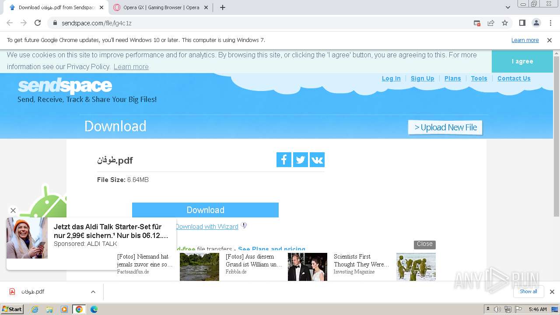Open the blocked pop-up indicator icon
Screen dimensions: 560x315
pyautogui.click(x=477, y=23)
